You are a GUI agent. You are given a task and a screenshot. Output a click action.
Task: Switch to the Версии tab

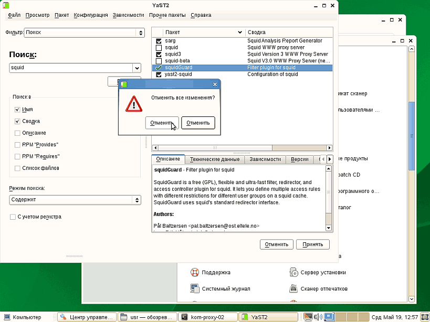click(299, 159)
